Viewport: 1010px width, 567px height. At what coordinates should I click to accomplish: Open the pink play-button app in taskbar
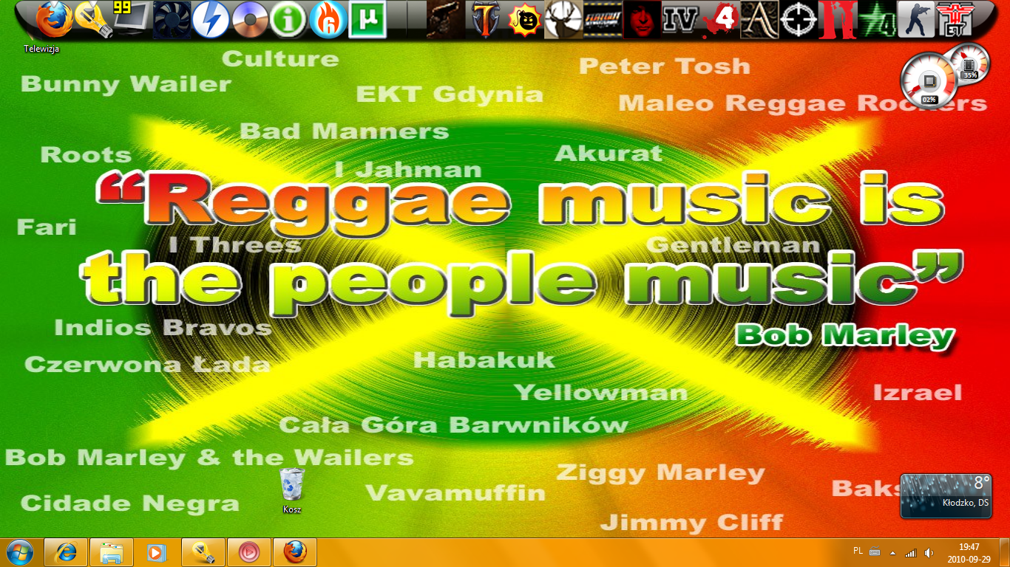(x=249, y=552)
